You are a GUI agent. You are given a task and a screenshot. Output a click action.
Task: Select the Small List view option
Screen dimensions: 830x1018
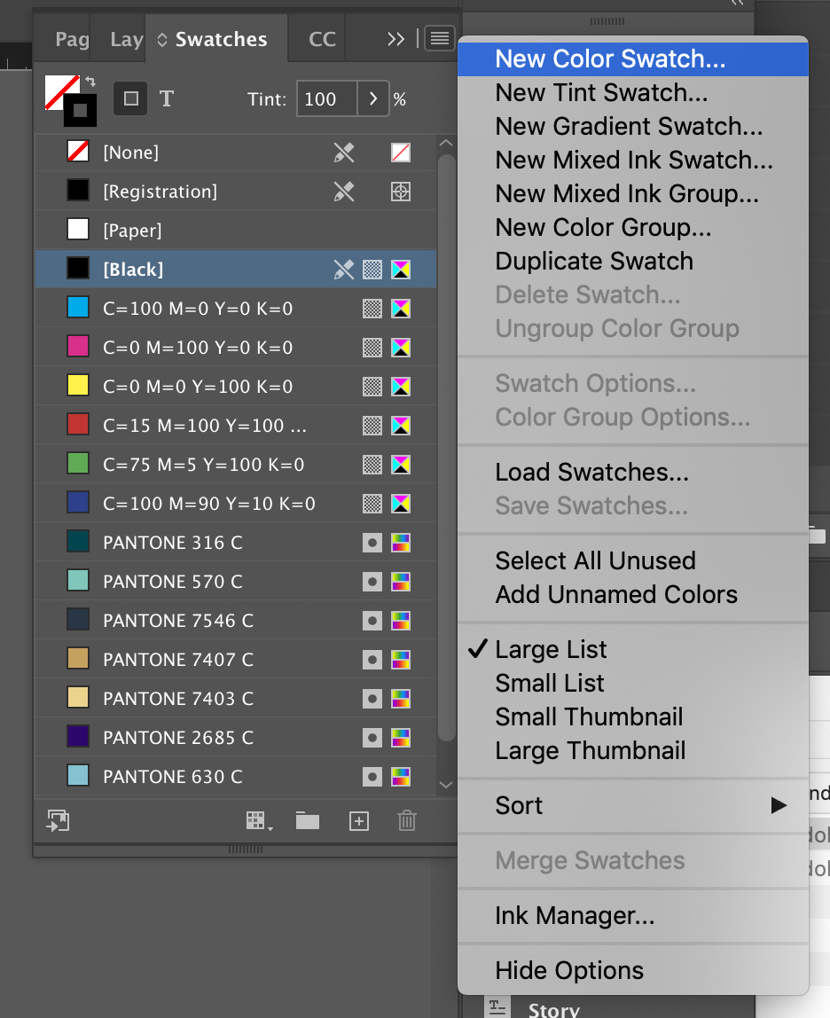click(x=550, y=683)
